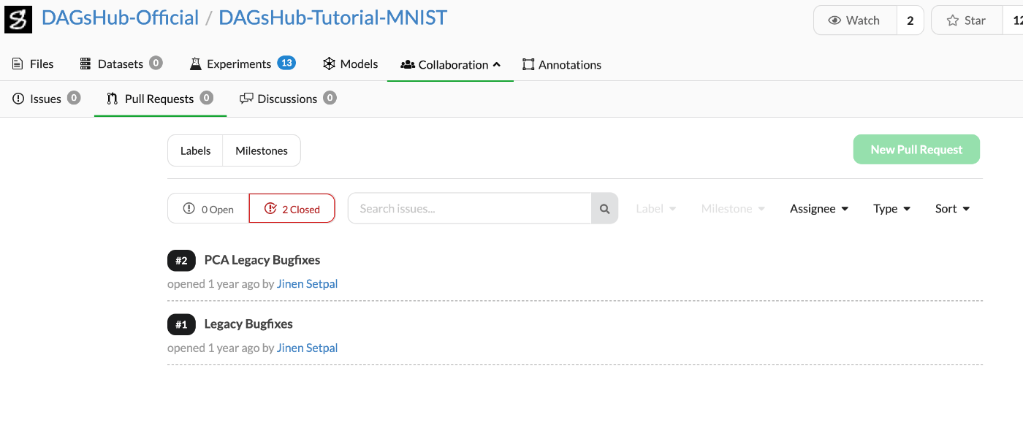The height and width of the screenshot is (428, 1023).
Task: Click Jinen Setpal under #1 Legacy Bugfixes
Action: click(x=307, y=348)
